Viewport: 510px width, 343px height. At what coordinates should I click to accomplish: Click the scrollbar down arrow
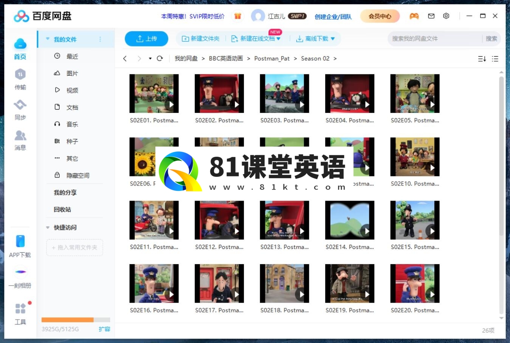[501, 318]
